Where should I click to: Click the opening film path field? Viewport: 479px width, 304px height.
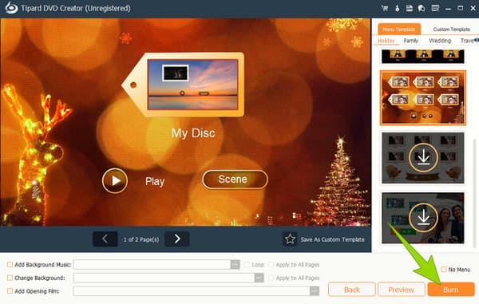coord(192,291)
